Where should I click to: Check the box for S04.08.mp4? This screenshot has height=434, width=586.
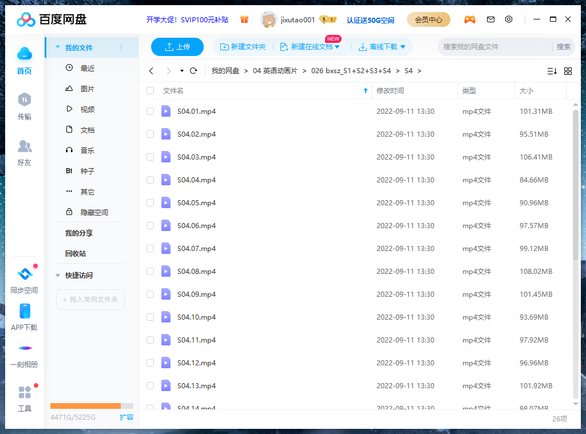[151, 271]
